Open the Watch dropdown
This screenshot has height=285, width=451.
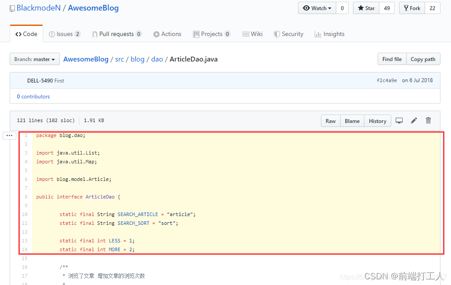tap(317, 8)
